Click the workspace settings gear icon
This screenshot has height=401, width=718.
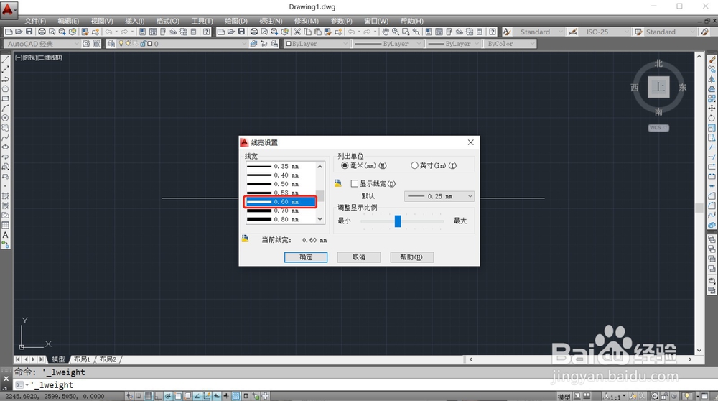[x=85, y=44]
